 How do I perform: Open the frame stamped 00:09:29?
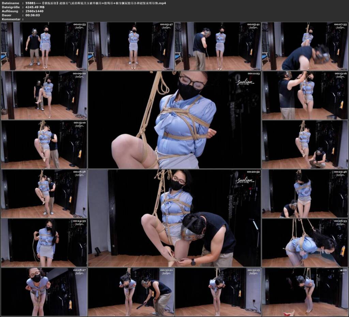tap(44, 95)
